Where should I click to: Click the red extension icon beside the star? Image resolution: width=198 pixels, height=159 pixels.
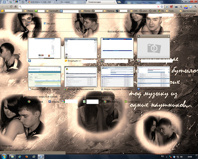point(171,6)
